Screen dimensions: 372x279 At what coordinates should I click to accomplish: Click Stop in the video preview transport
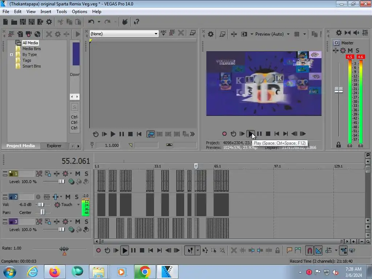268,134
